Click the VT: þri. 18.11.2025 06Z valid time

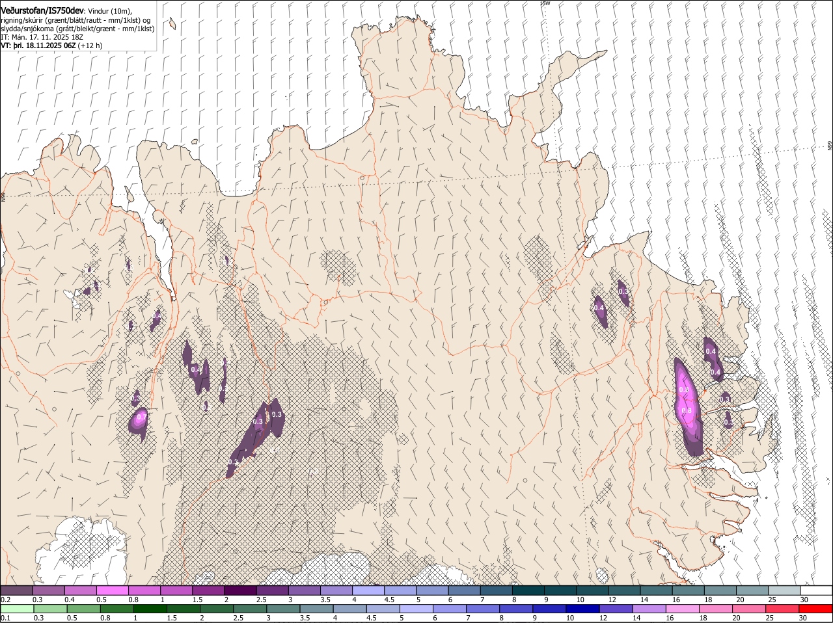(38, 46)
